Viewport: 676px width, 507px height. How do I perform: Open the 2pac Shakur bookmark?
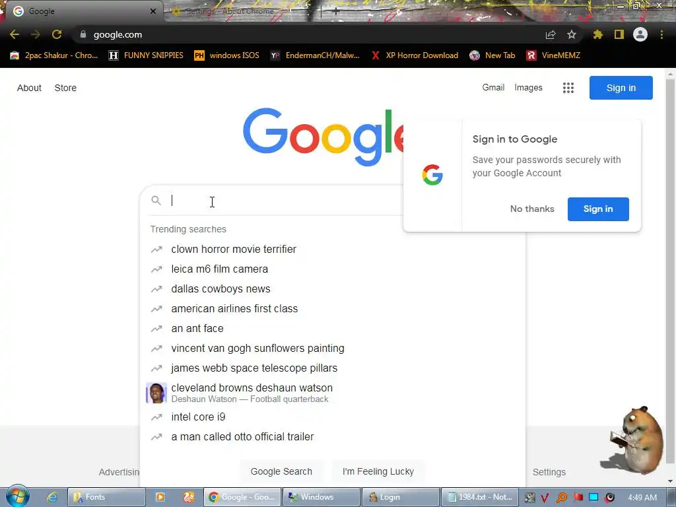tap(55, 55)
